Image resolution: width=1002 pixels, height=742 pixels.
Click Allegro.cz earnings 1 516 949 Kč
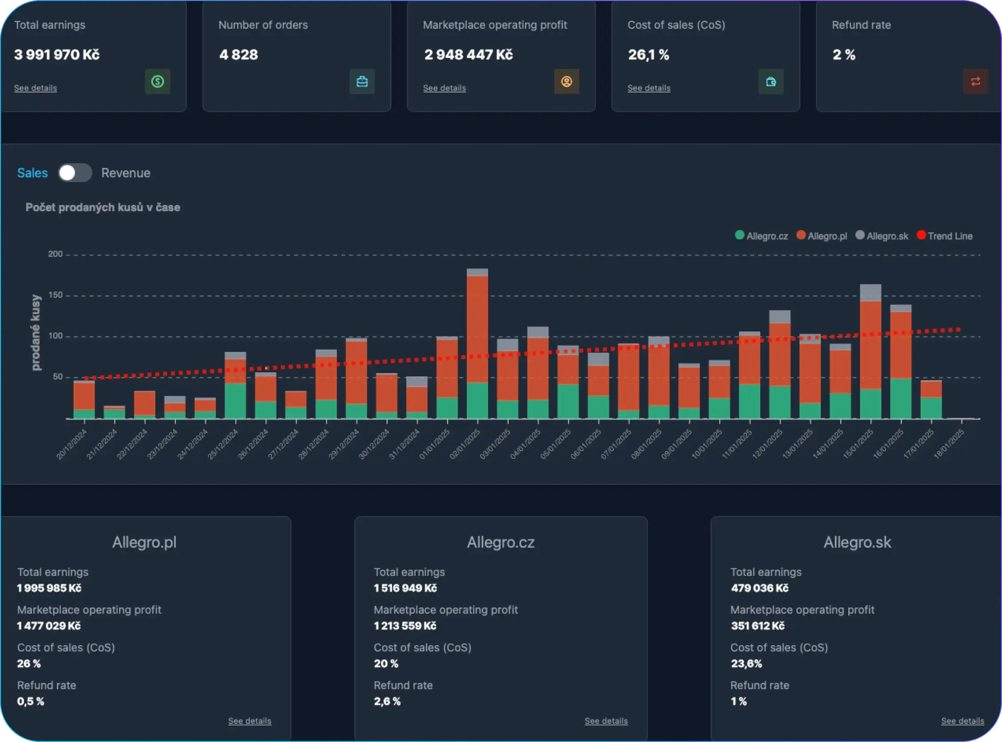405,588
